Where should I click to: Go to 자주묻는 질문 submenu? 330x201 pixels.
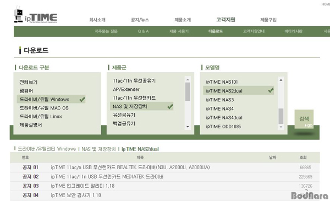pyautogui.click(x=106, y=31)
